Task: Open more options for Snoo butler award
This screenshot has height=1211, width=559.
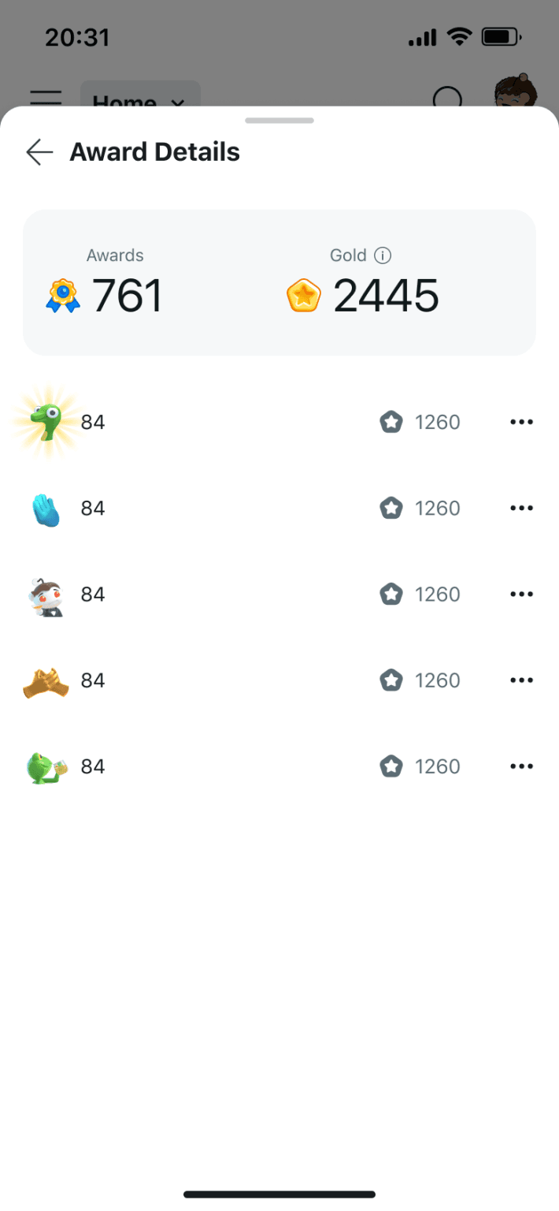Action: (x=521, y=594)
